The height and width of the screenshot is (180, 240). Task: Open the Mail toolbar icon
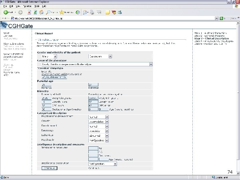85,12
